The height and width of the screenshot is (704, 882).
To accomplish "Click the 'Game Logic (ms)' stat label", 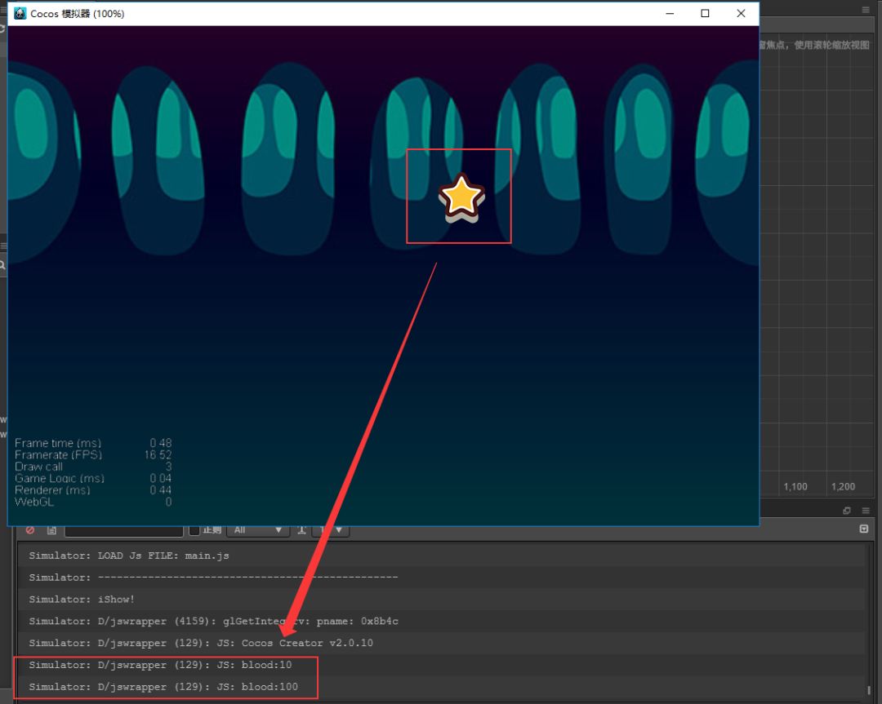I will [60, 478].
